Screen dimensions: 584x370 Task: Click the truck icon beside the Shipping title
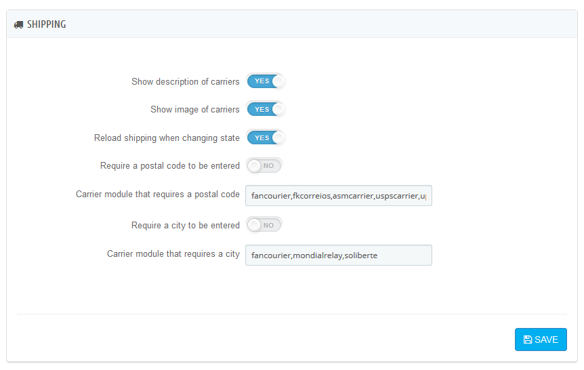[x=18, y=24]
